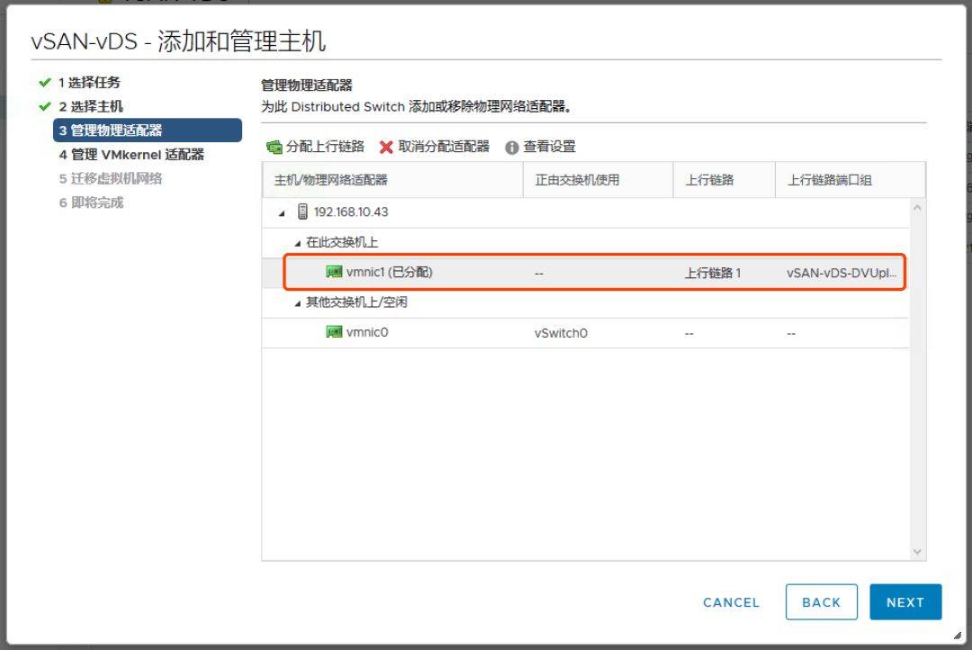Click the View Settings (查看设置) info icon

(x=512, y=147)
